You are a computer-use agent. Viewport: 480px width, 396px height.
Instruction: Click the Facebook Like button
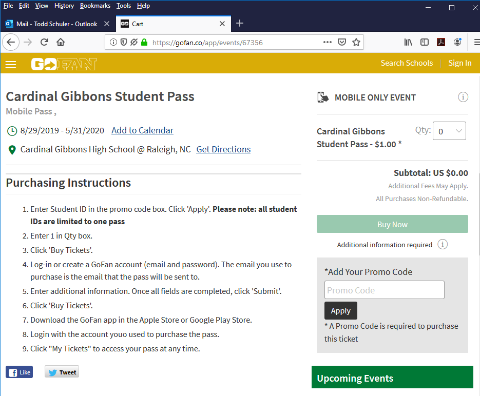coord(20,372)
